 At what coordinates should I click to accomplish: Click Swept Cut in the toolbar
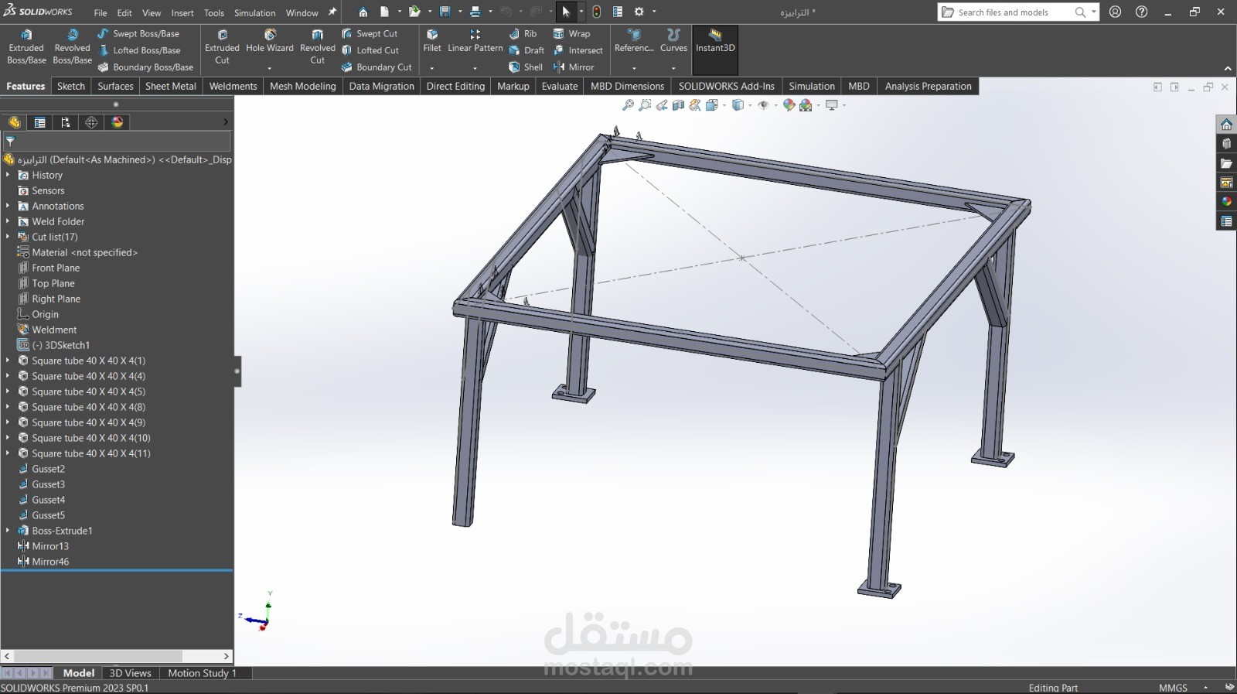pyautogui.click(x=370, y=34)
